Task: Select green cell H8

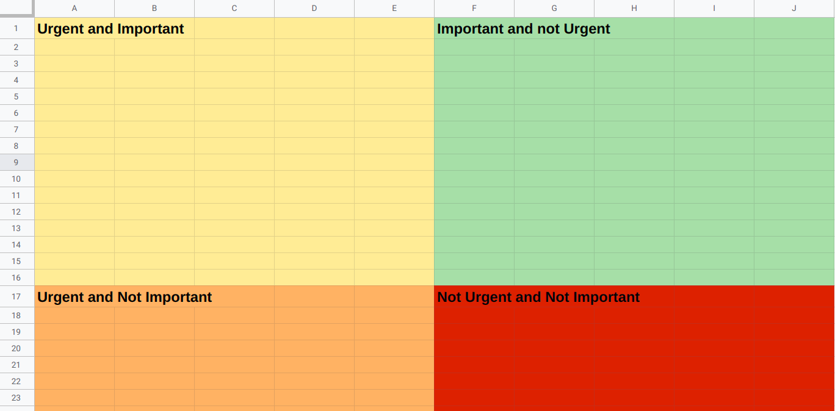Action: click(634, 146)
